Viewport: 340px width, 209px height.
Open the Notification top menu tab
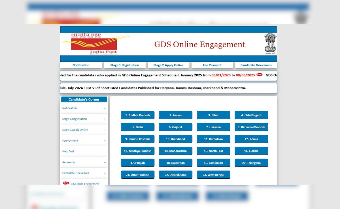click(x=81, y=65)
